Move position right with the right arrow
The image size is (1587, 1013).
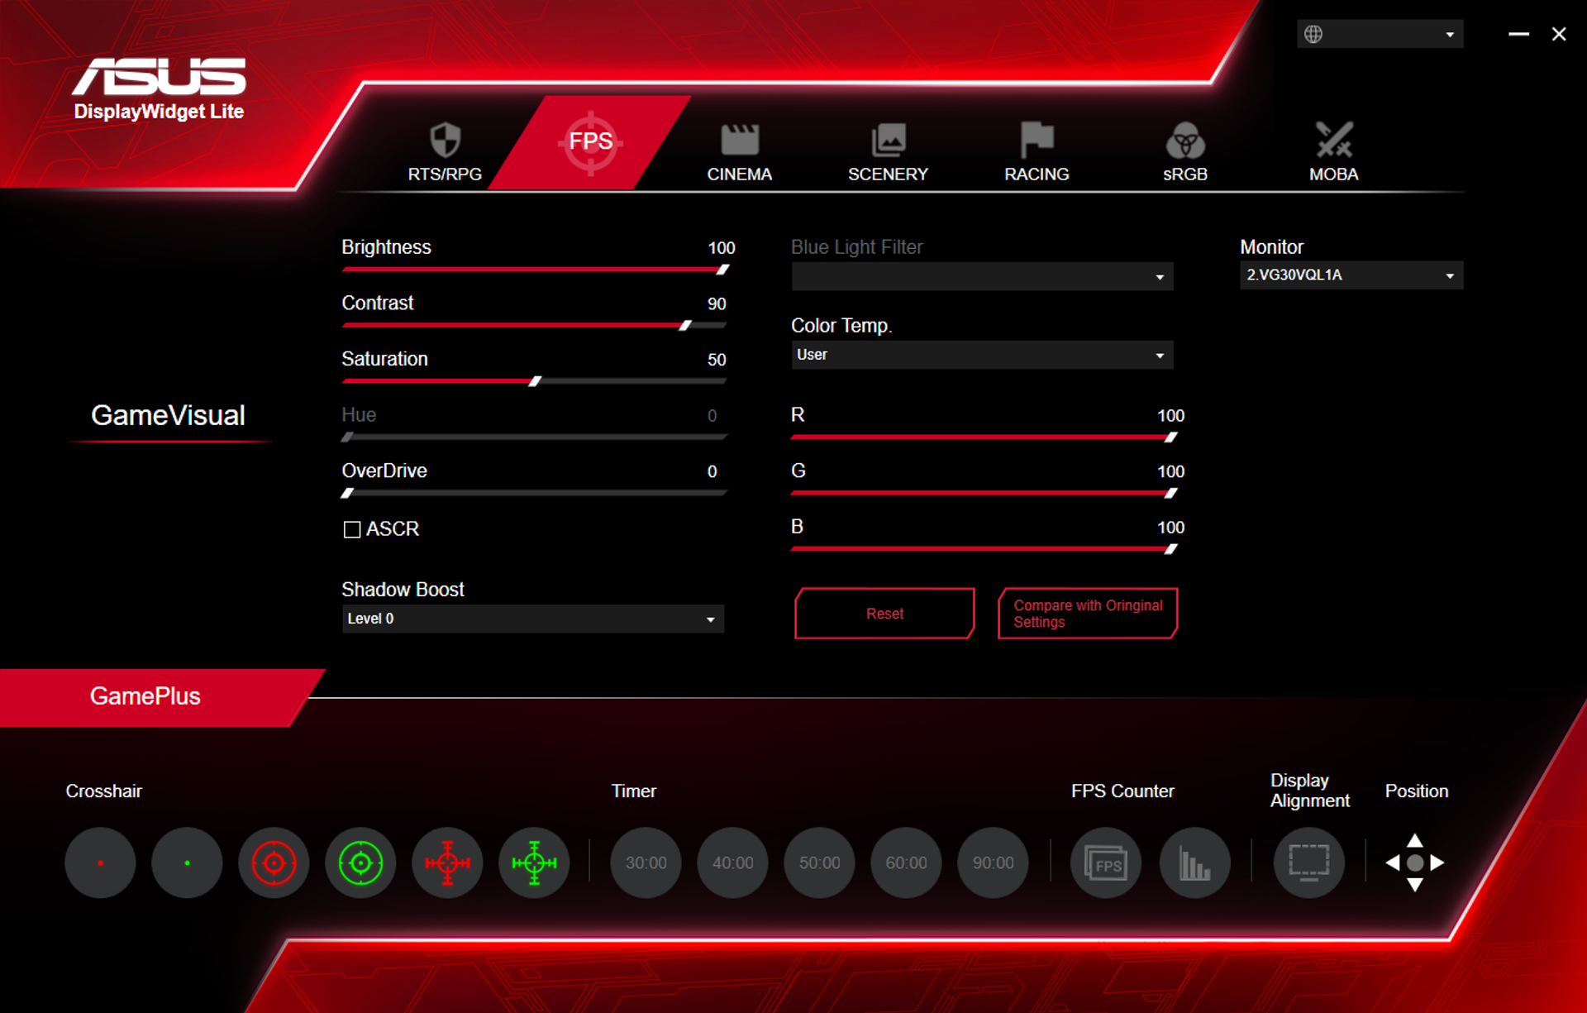(1437, 862)
